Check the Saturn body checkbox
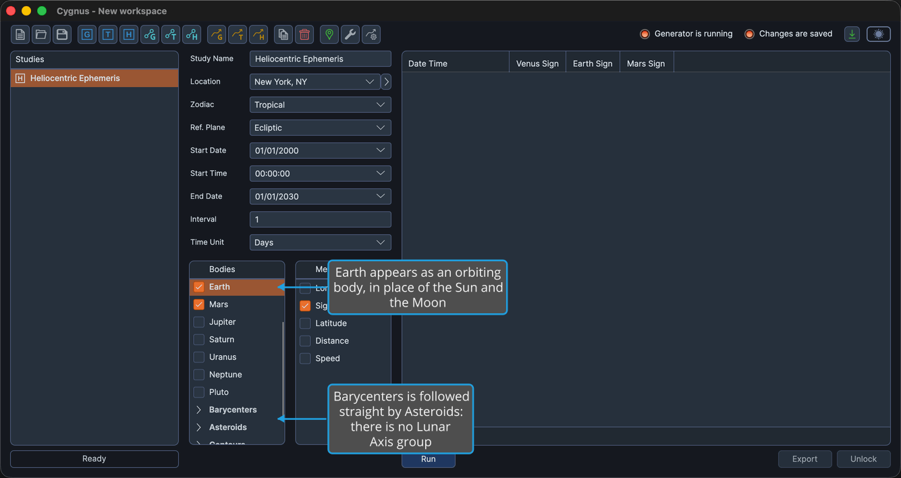The height and width of the screenshot is (478, 901). click(x=199, y=340)
